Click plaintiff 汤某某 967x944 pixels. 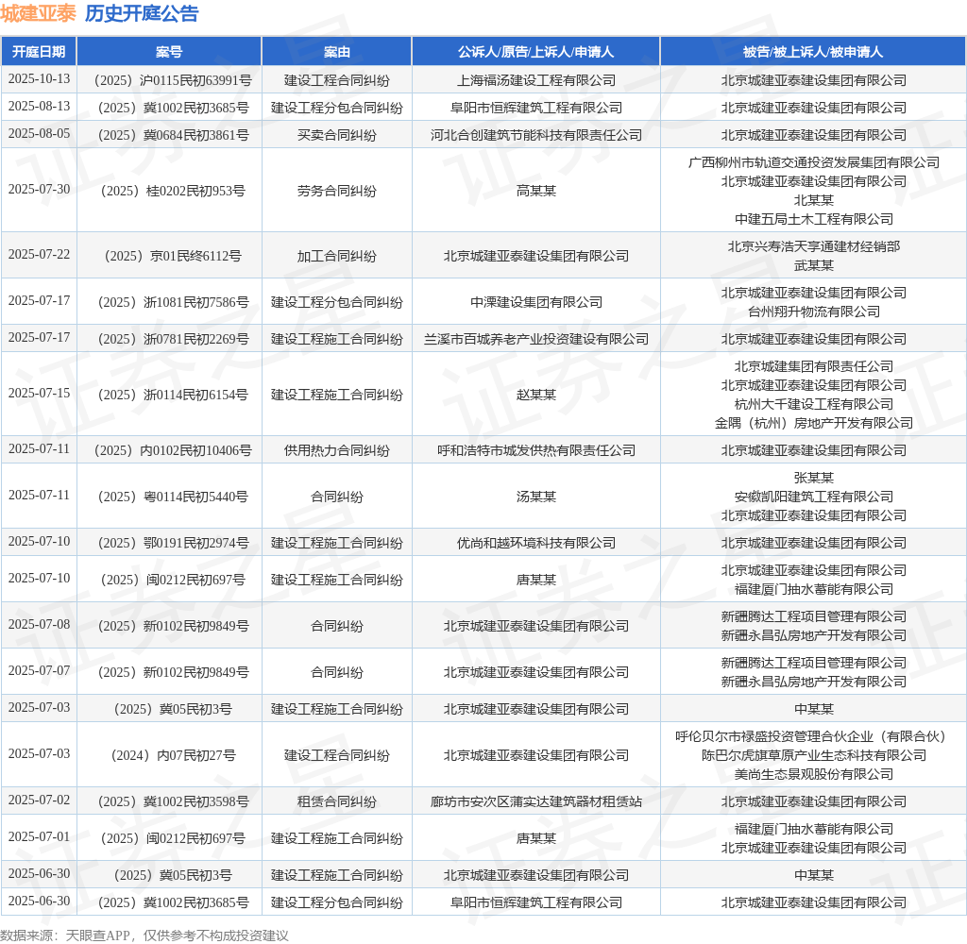click(536, 497)
